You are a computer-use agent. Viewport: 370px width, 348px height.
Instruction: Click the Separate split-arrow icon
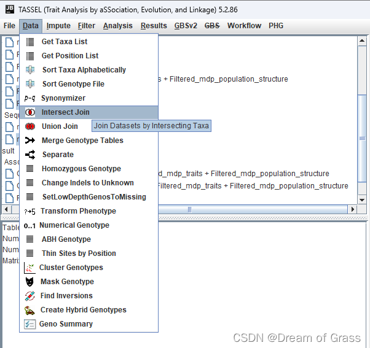pos(30,155)
